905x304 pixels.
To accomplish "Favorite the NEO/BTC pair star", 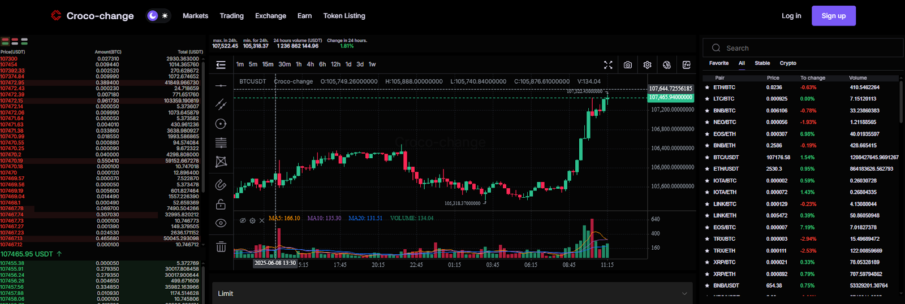I will [x=707, y=123].
